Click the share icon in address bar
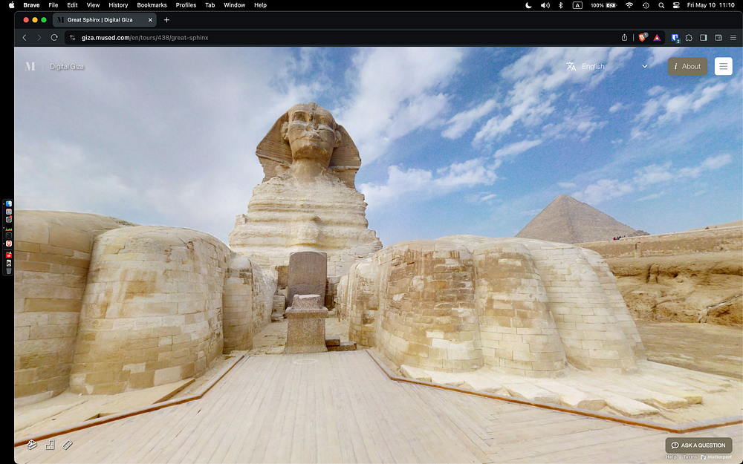This screenshot has height=464, width=743. 625,37
